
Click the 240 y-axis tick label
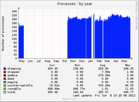14,11
